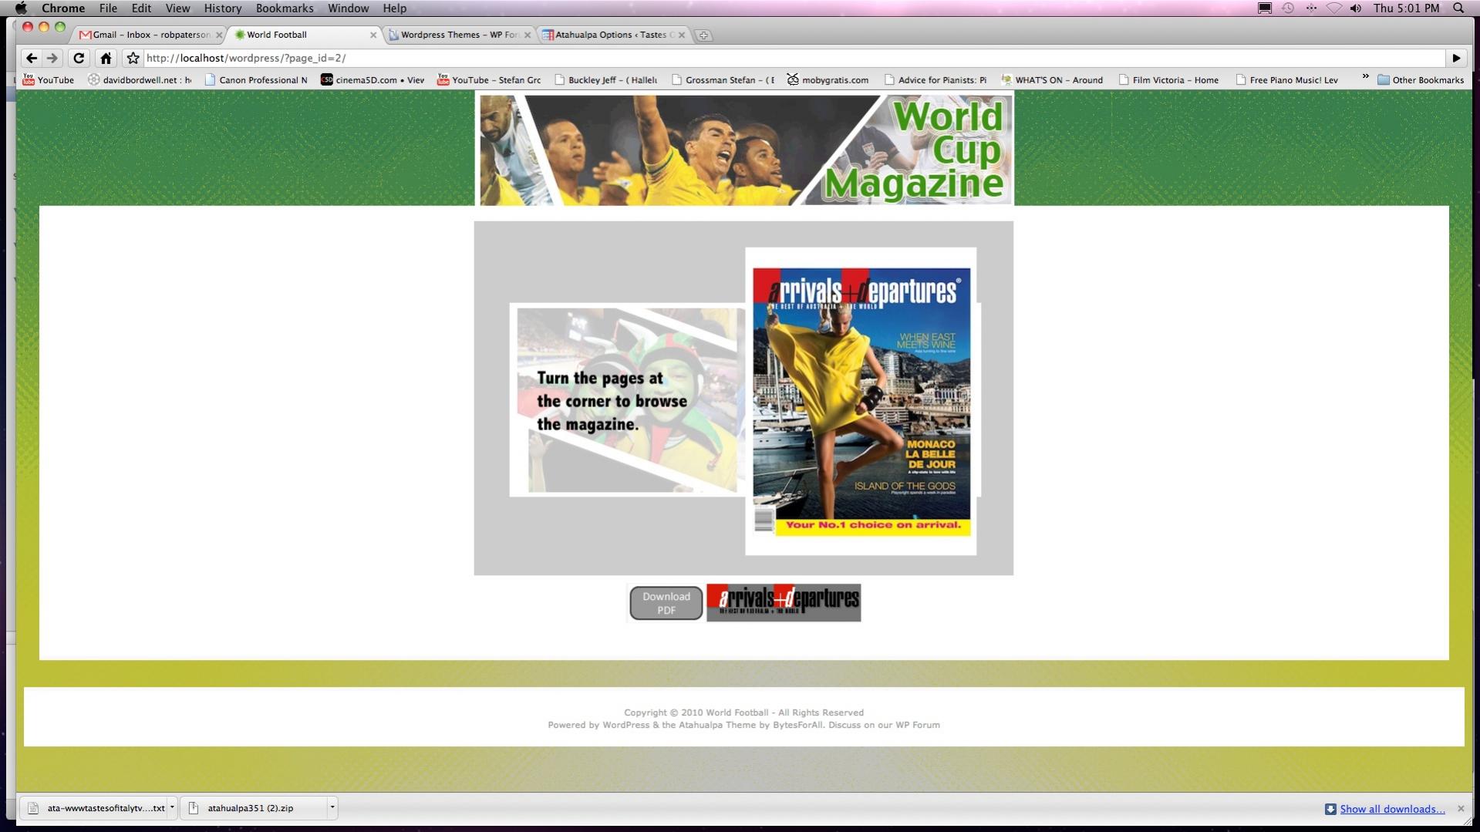Screen dimensions: 1480x832
Task: Open the Edit menu
Action: (x=141, y=8)
